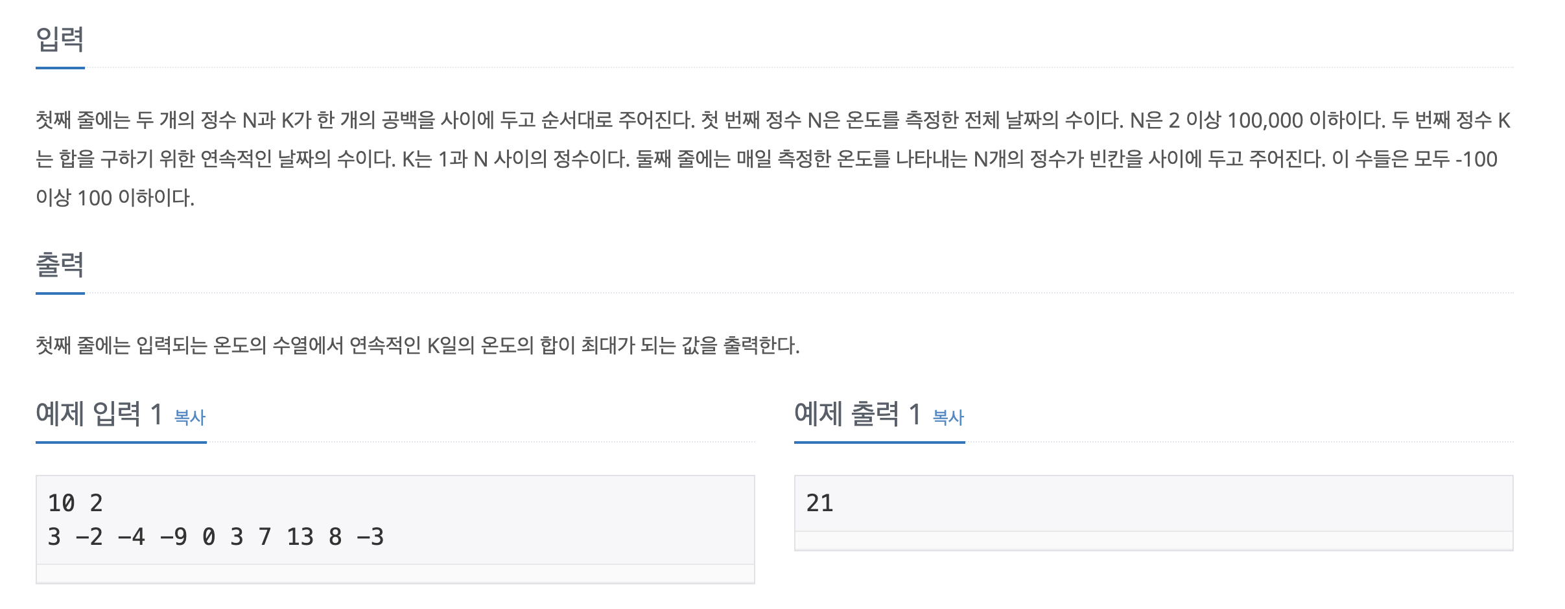Screen dimensions: 1565x609
Task: Copy the sample input via 복사 link
Action: coord(190,417)
